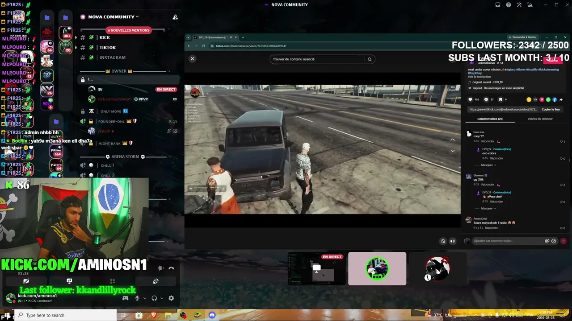The width and height of the screenshot is (572, 321).
Task: Open the server icon with 3K+ badge
Action: (x=65, y=33)
